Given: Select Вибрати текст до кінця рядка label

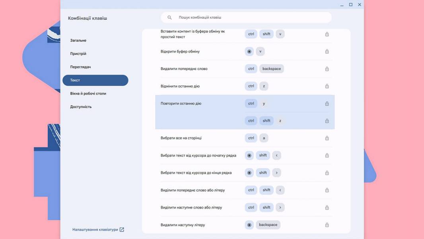Looking at the screenshot, I should pos(196,173).
